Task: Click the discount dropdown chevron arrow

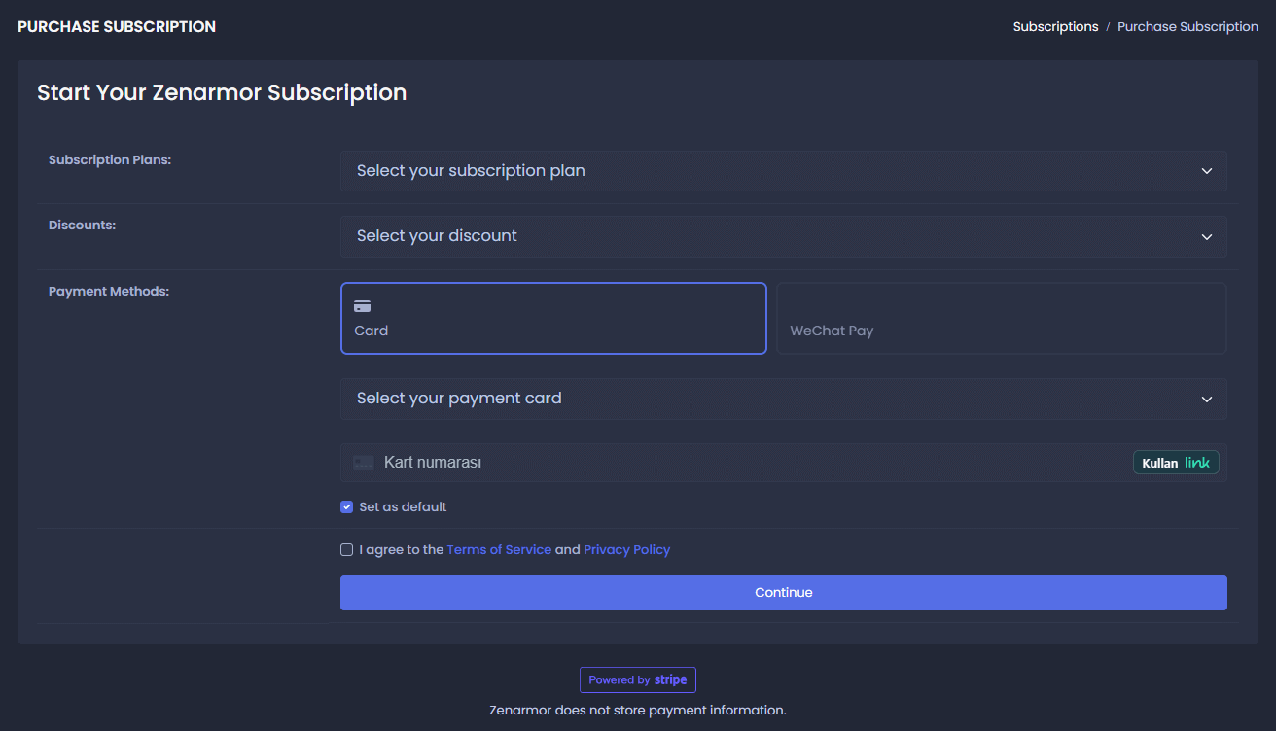Action: (1206, 237)
